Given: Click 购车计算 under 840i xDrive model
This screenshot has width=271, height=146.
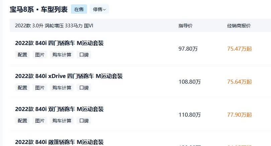Looking at the screenshot, I should [x=62, y=88].
